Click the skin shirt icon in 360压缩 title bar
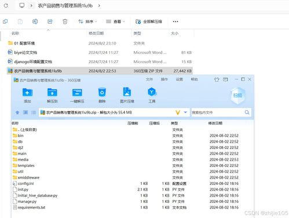The height and width of the screenshot is (218, 289). point(217,79)
